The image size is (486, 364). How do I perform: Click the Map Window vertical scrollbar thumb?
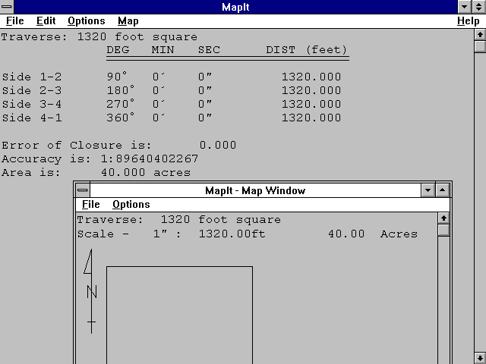click(443, 231)
